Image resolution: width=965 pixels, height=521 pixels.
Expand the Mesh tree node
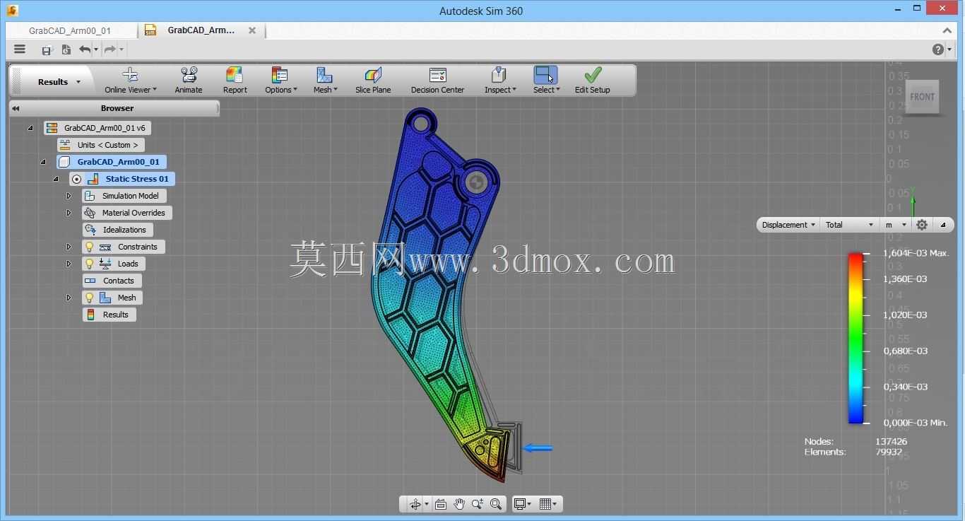click(x=69, y=298)
